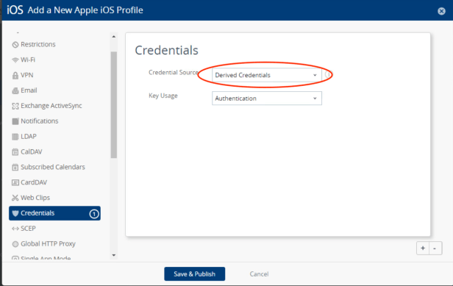Screen dimensions: 453x286
Task: Click the payload list scroll down arrow
Action: pos(113,255)
